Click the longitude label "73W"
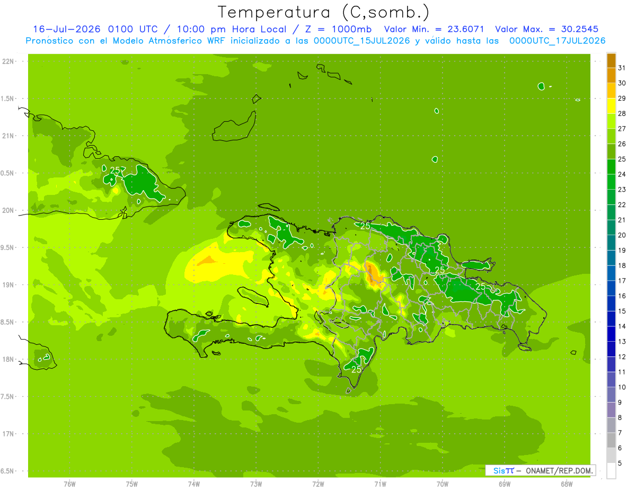 [256, 484]
